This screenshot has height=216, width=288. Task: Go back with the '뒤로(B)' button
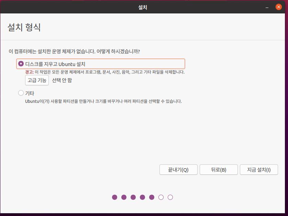pyautogui.click(x=219, y=170)
